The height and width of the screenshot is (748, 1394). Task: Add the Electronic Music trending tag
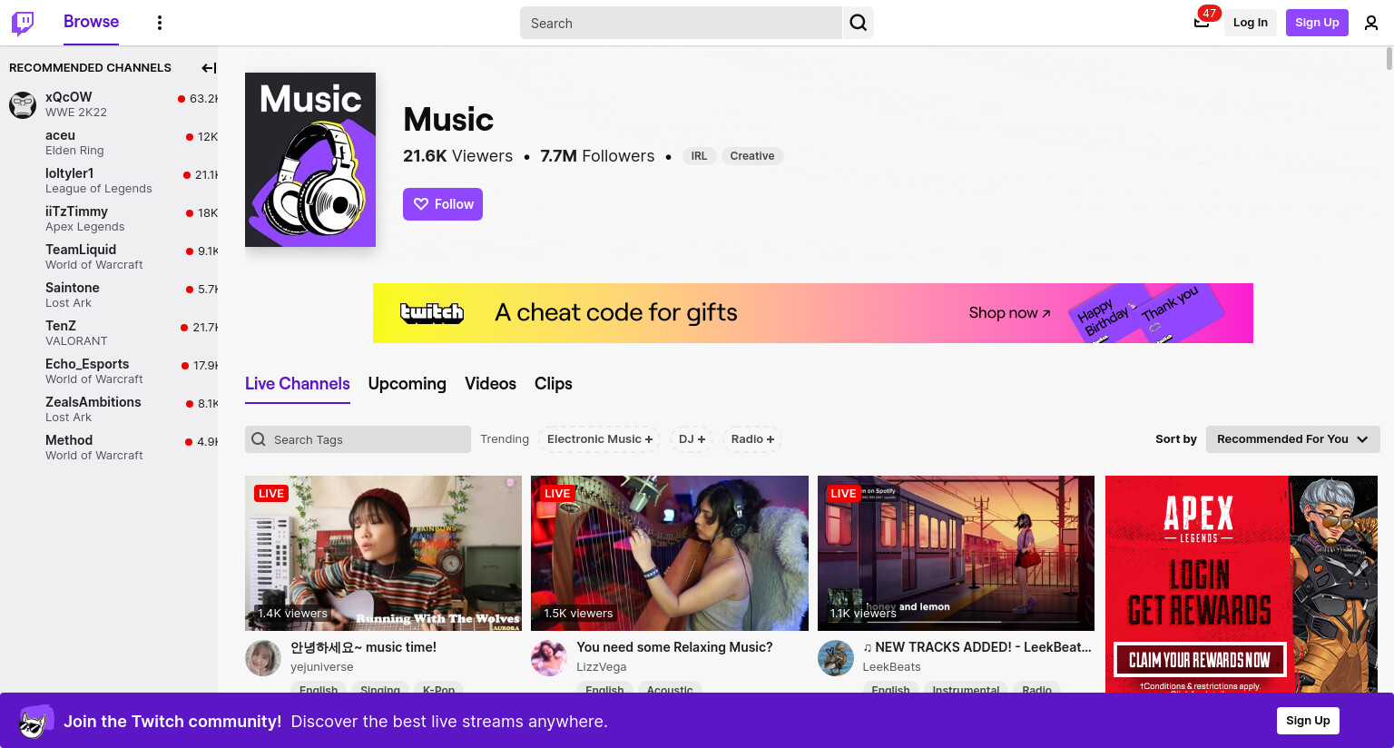click(600, 439)
